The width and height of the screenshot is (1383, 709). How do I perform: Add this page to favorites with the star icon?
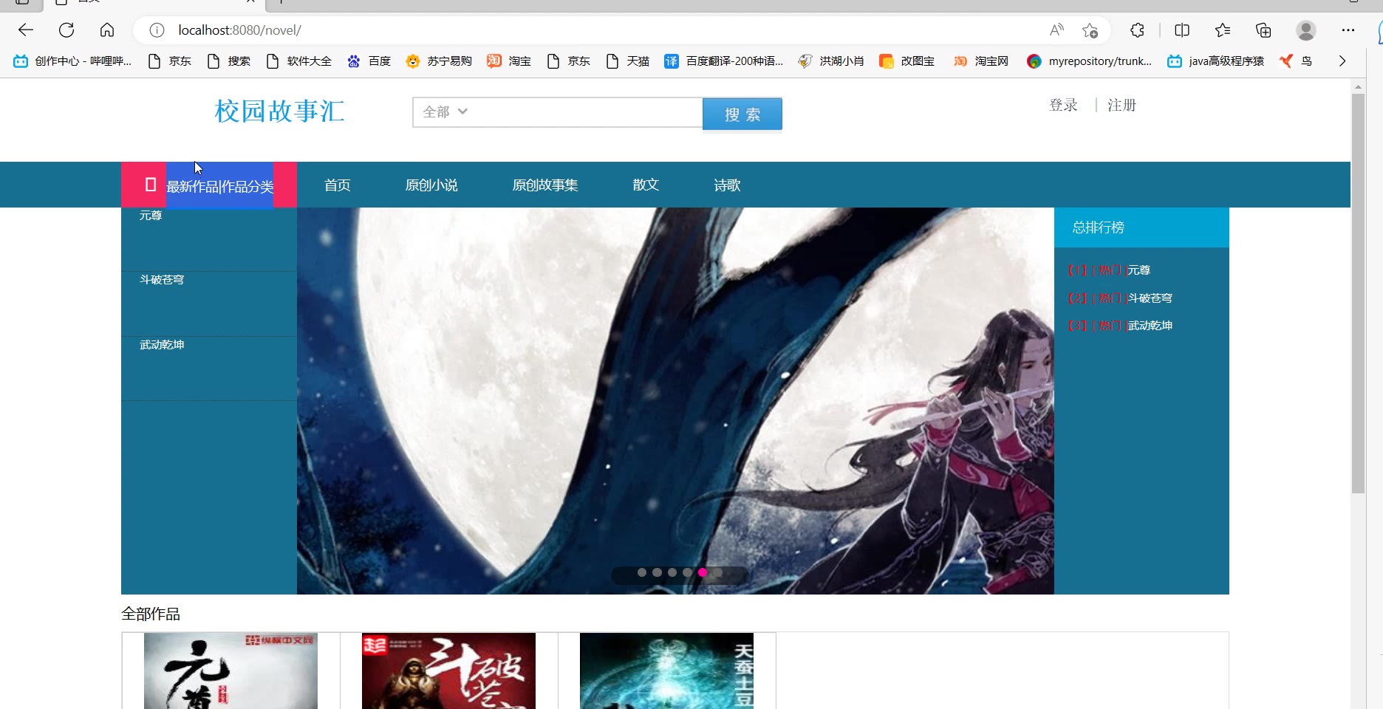click(x=1090, y=30)
